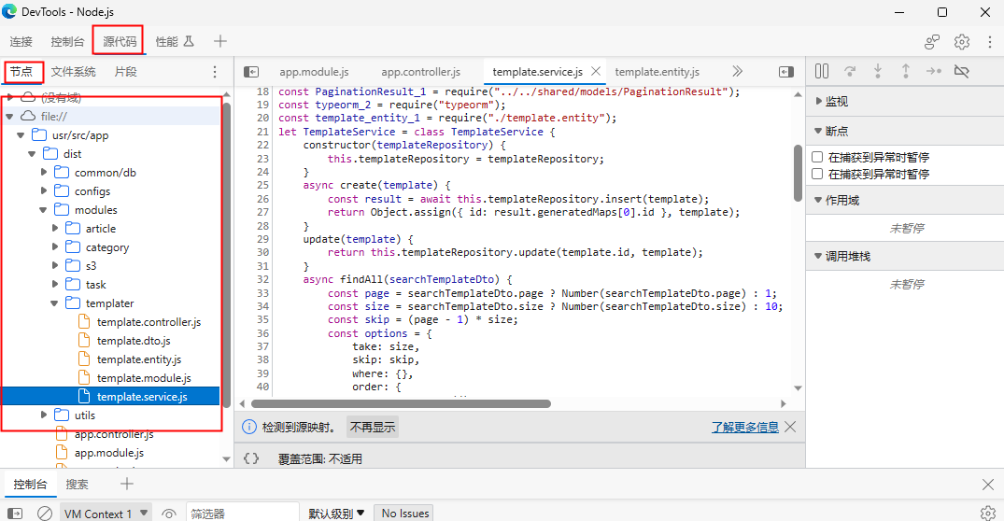
Task: Open customize DevTools kebab menu
Action: 990,42
